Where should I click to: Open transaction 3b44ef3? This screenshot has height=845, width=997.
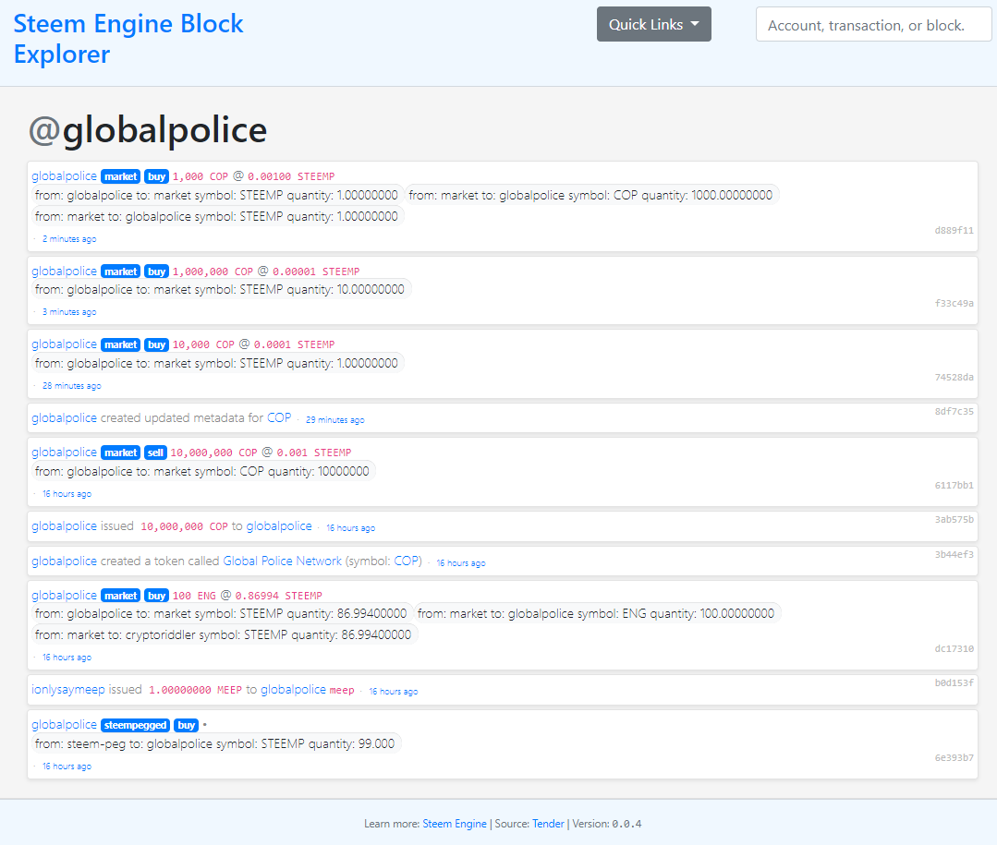pos(954,554)
